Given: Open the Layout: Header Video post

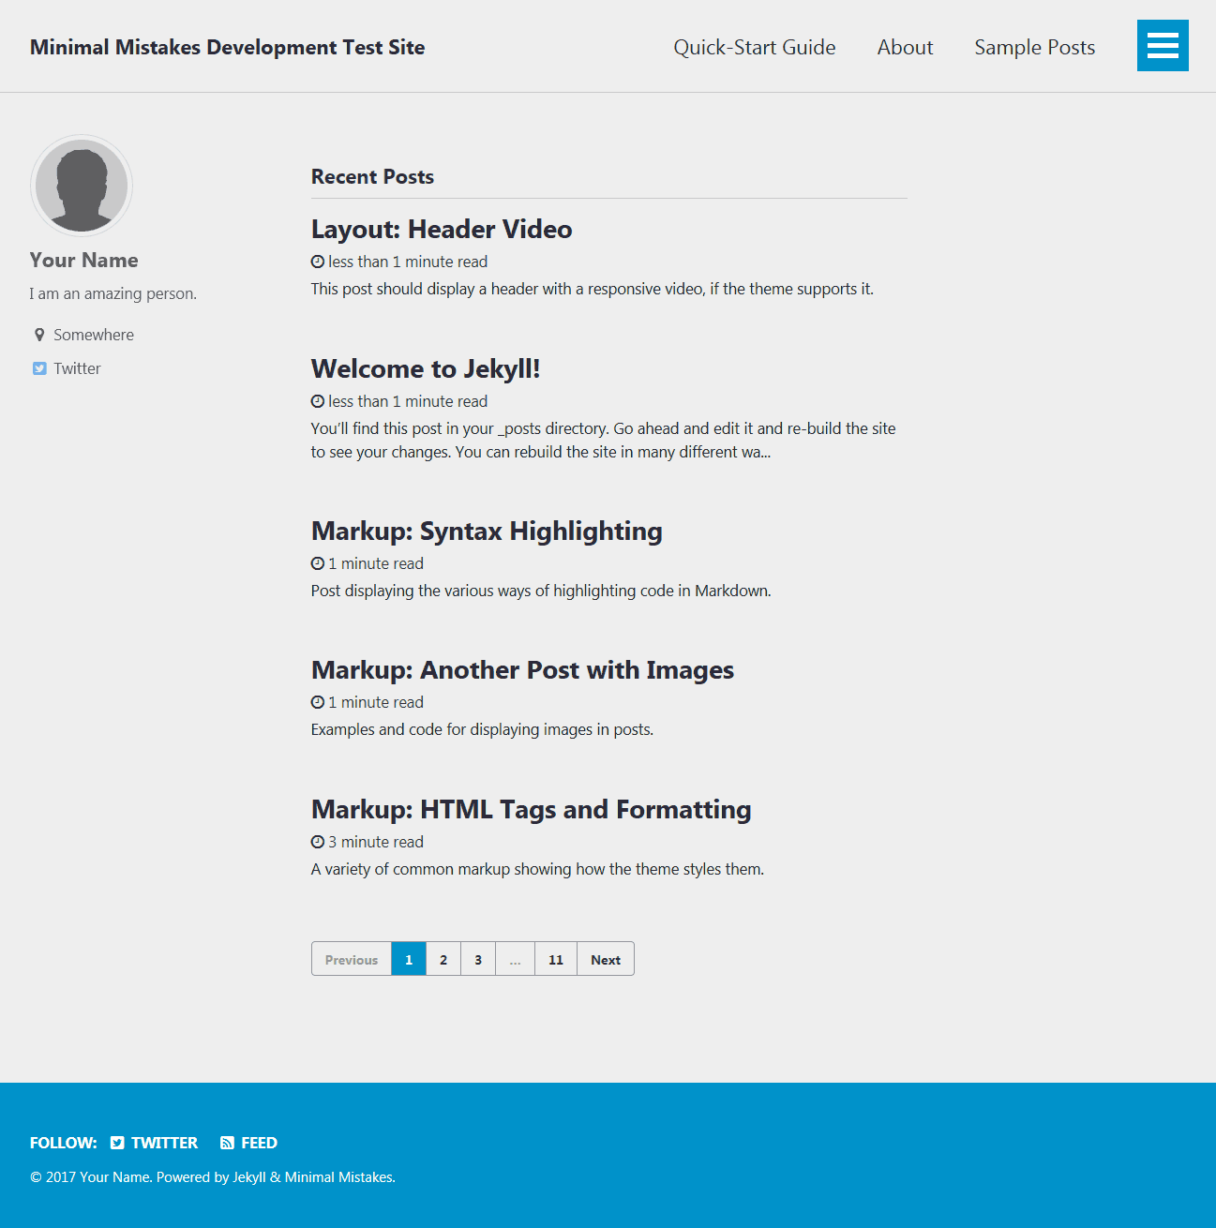Looking at the screenshot, I should coord(441,230).
